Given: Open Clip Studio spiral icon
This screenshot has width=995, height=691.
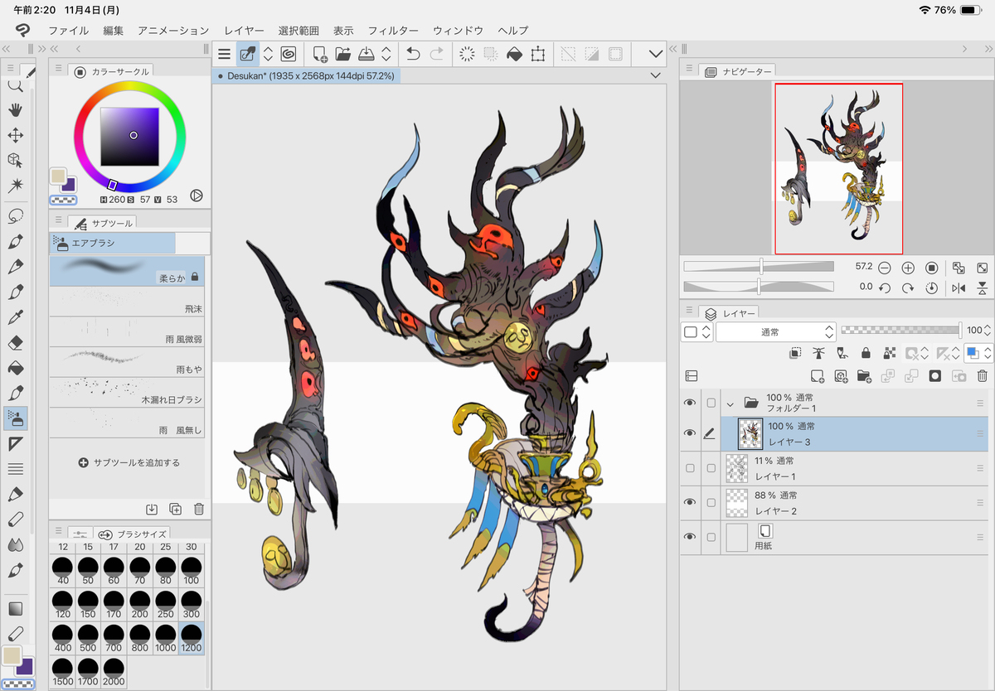Looking at the screenshot, I should pos(289,55).
